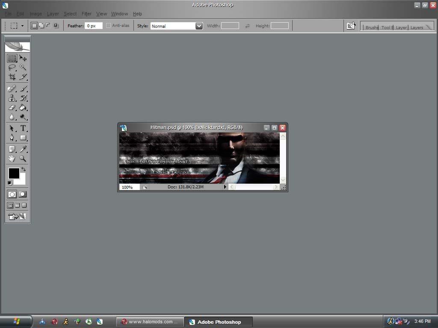Select the Blur tool
438x328 pixels.
click(x=12, y=117)
